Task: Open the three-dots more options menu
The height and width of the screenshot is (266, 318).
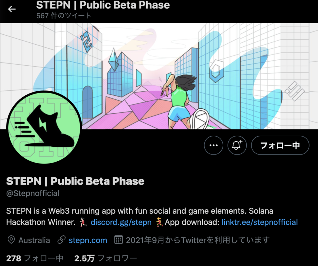Action: click(x=214, y=145)
